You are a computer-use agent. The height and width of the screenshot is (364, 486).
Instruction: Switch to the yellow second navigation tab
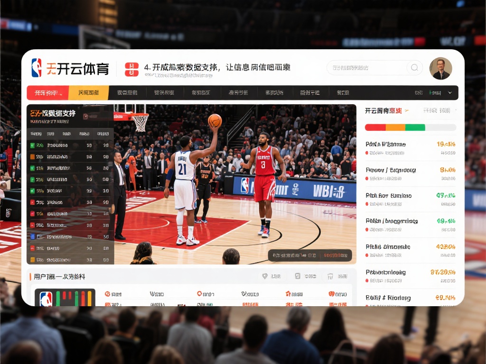point(89,93)
